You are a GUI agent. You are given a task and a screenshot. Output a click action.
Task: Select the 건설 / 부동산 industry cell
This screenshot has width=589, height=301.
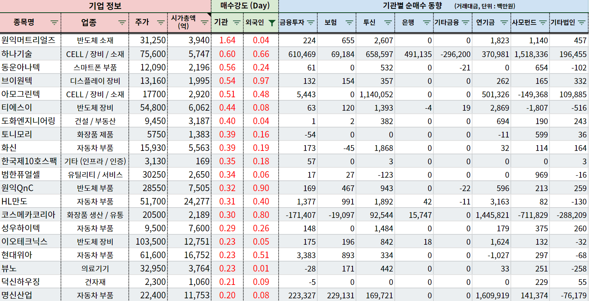95,121
